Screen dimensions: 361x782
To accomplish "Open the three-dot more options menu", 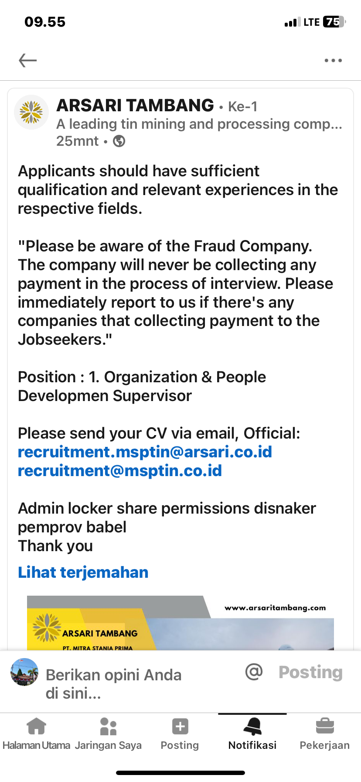I will pos(333,61).
